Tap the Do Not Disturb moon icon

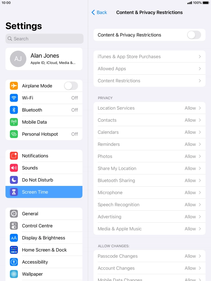tap(14, 180)
